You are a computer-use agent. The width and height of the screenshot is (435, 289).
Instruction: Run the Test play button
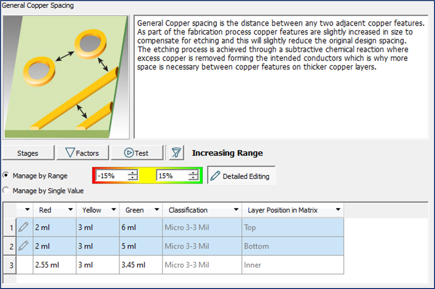click(x=137, y=153)
